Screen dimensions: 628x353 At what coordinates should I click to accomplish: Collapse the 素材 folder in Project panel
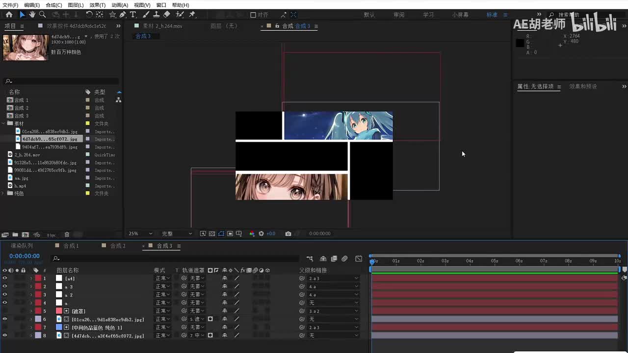pyautogui.click(x=4, y=124)
